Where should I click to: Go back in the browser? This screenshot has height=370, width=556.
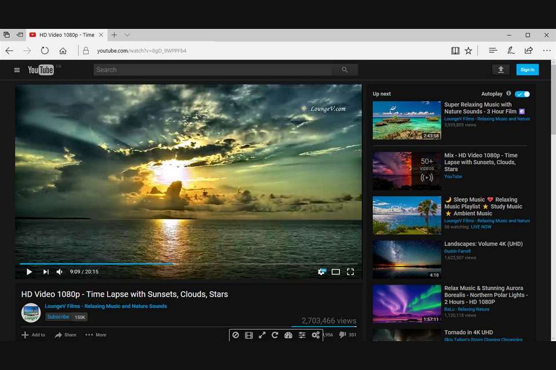pyautogui.click(x=9, y=51)
